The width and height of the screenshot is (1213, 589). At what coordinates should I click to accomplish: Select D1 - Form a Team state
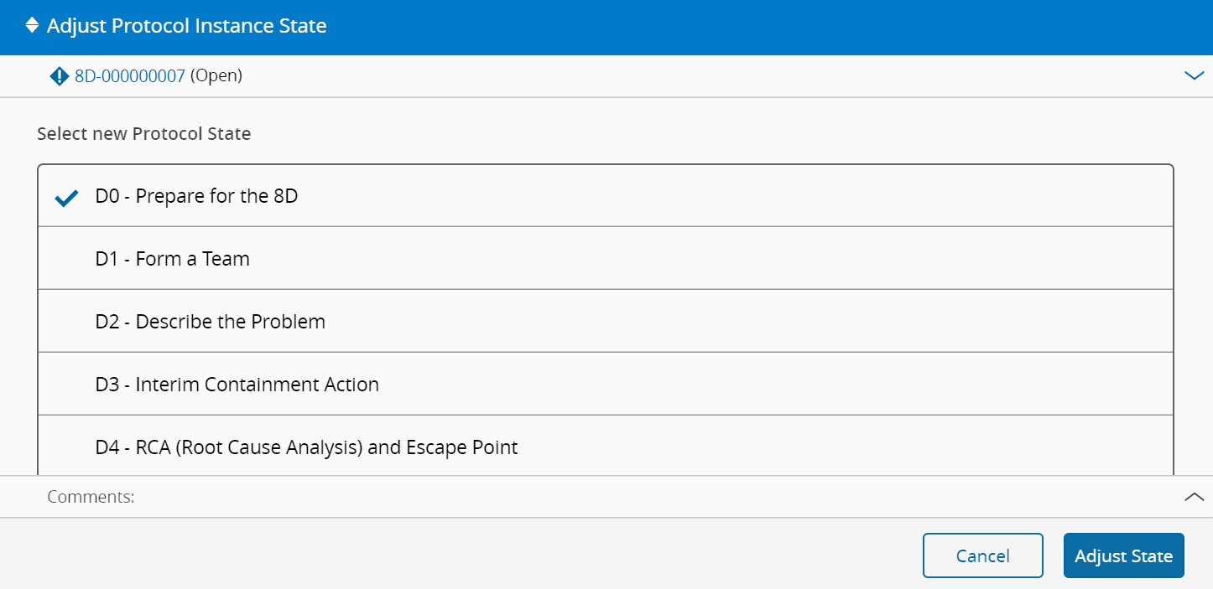point(172,259)
